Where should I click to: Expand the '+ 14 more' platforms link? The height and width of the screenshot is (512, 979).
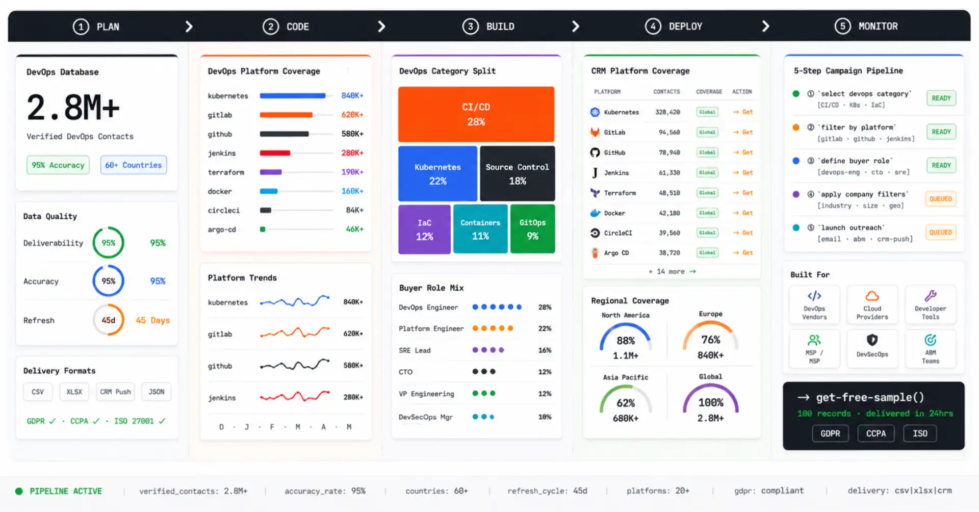tap(672, 272)
